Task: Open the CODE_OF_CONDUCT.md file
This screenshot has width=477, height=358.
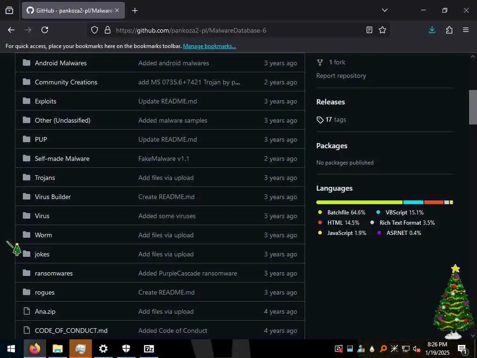Action: (71, 330)
